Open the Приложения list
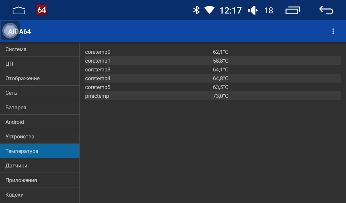Viewport: 346px width, 203px height. [40, 180]
